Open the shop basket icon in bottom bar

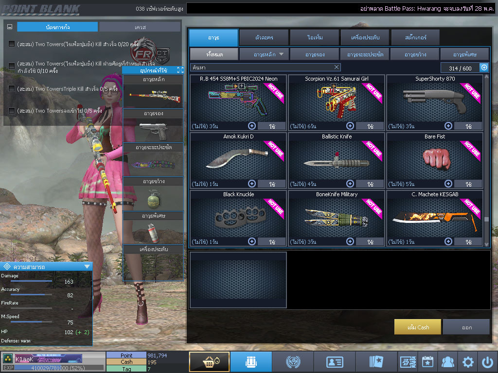click(x=209, y=361)
